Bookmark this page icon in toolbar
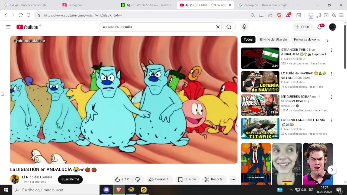347x195 pixels. tap(28, 15)
